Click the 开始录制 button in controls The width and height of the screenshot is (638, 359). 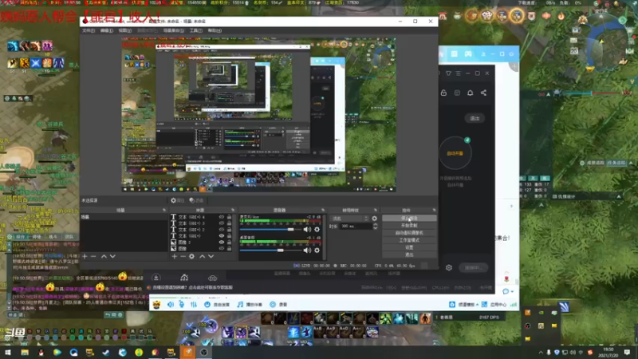pyautogui.click(x=409, y=226)
